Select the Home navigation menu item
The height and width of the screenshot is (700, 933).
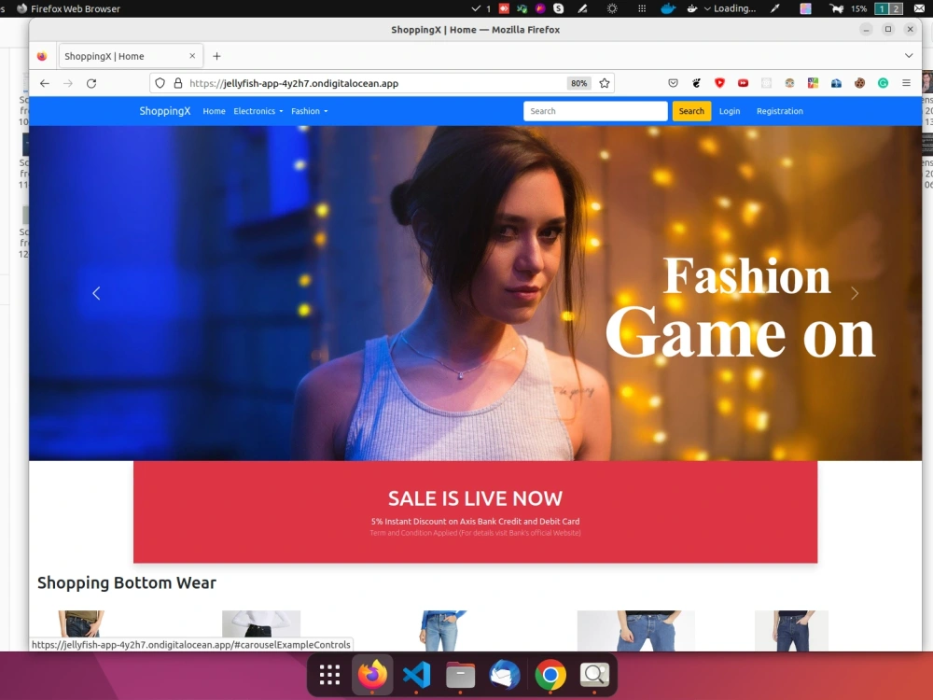[214, 111]
